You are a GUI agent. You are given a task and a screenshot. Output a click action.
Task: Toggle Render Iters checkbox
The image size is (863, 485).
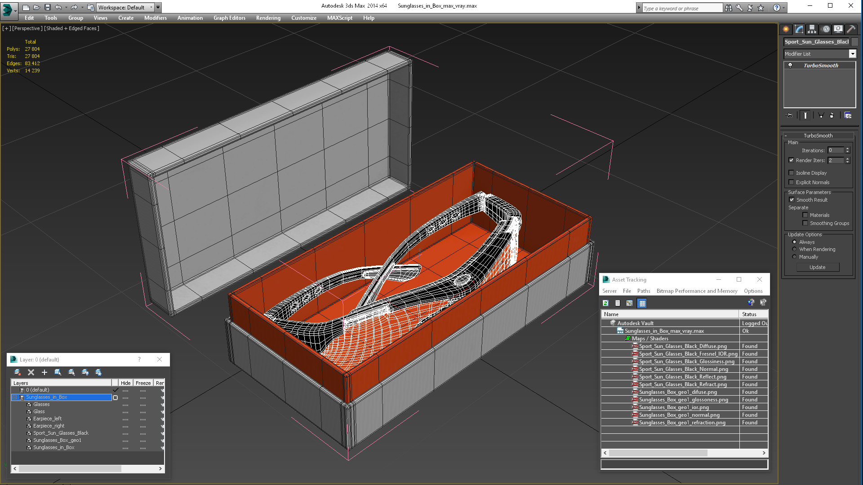click(791, 160)
